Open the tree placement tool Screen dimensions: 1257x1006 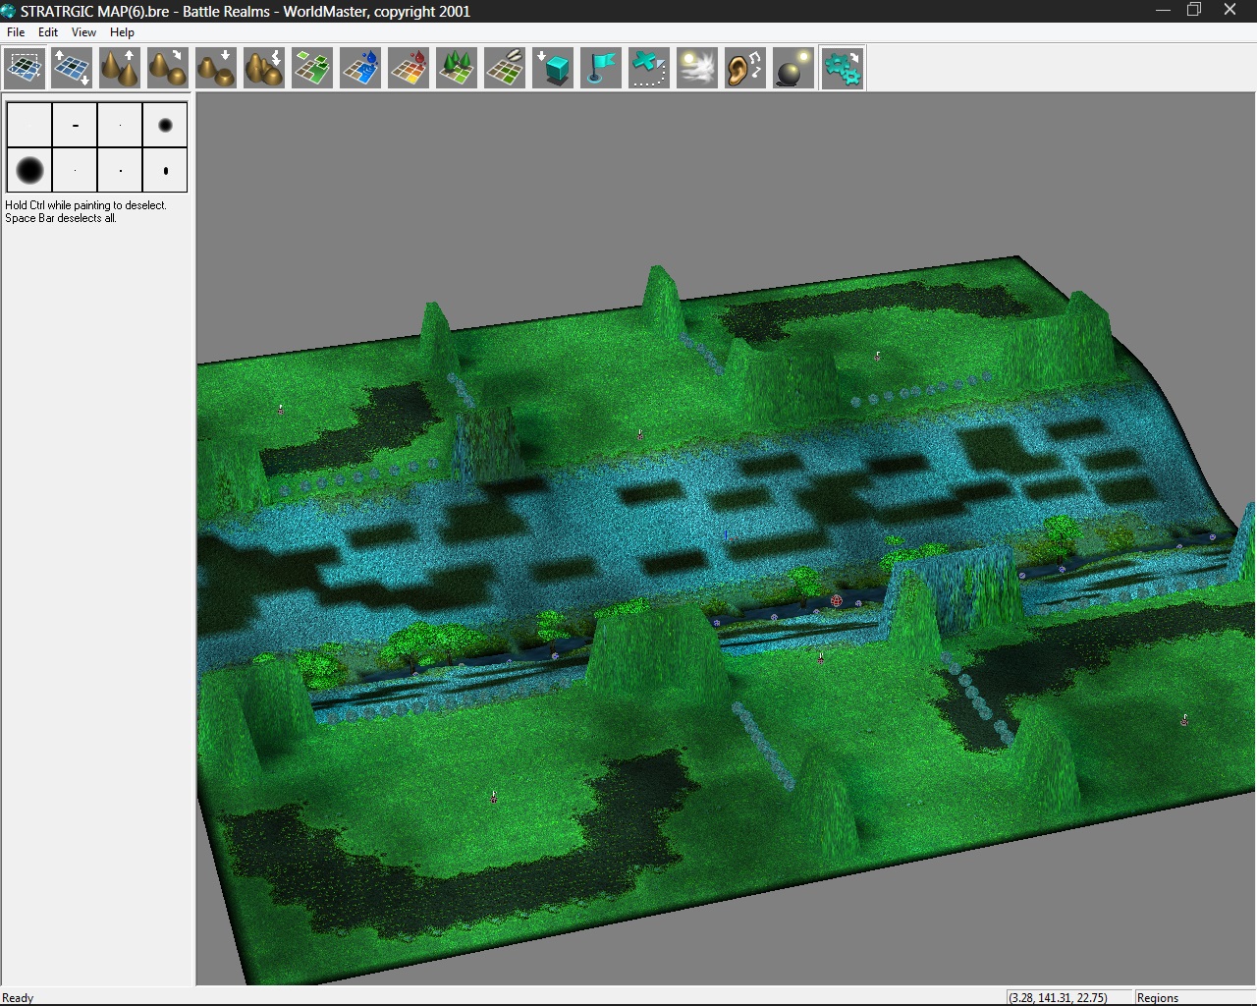(x=456, y=67)
